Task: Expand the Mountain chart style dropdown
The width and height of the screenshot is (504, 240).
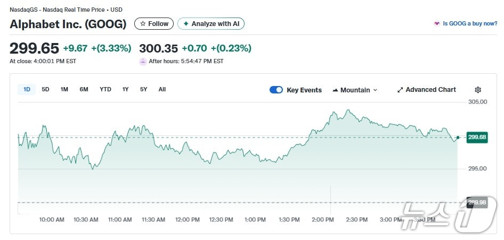Action: [x=375, y=90]
